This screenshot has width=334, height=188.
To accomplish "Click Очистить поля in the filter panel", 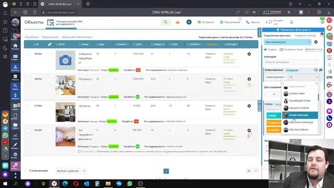I will tap(291, 50).
